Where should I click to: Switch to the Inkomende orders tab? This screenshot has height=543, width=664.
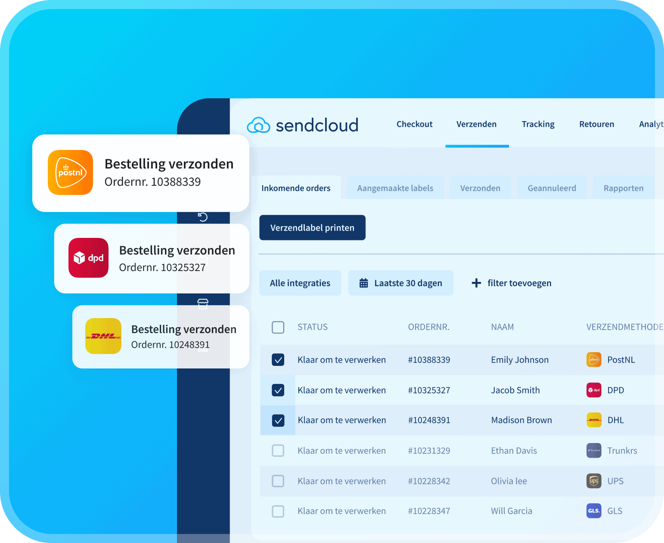[x=296, y=188]
